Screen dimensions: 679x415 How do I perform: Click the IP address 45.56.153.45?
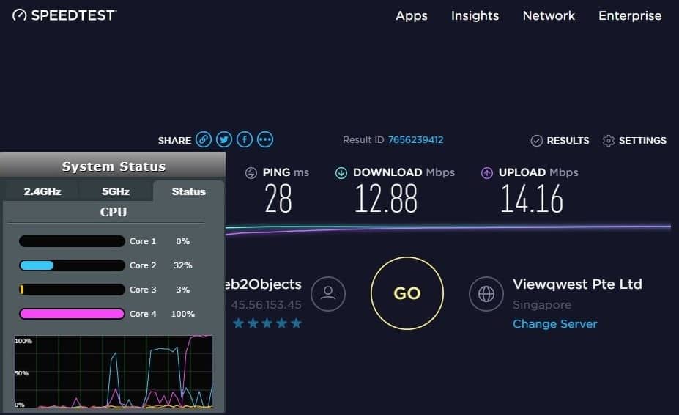pos(266,305)
